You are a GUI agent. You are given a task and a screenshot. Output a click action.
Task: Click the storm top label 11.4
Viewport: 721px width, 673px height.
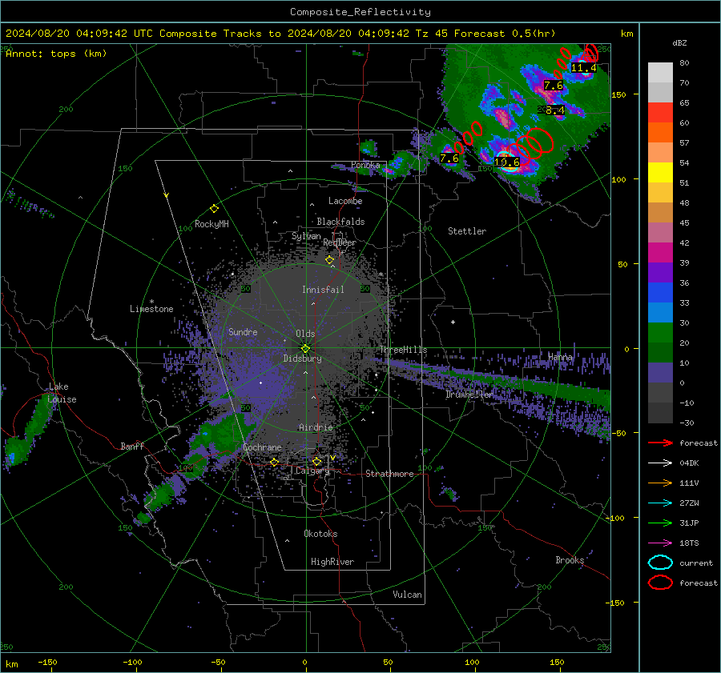583,68
